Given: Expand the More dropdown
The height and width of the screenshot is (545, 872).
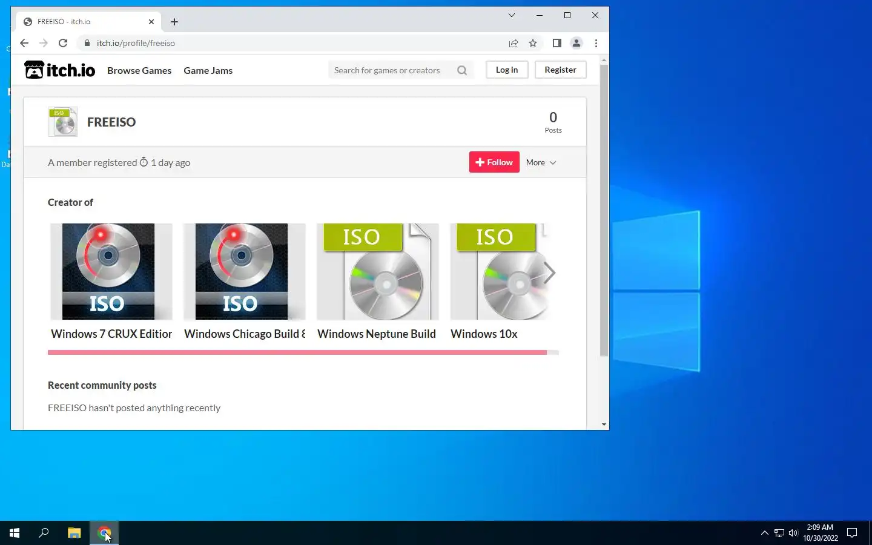Looking at the screenshot, I should [x=541, y=162].
